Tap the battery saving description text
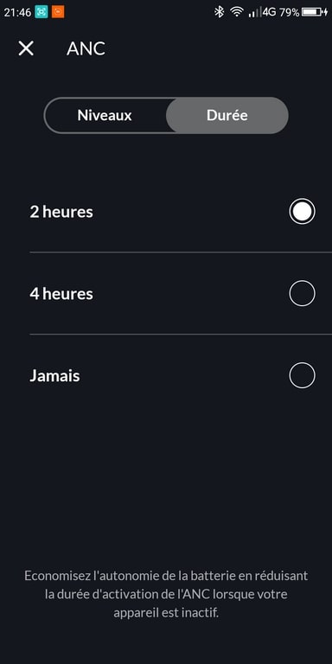Viewport: 332px width, 664px height. pyautogui.click(x=166, y=594)
